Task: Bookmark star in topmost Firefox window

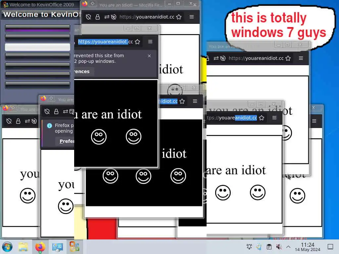Action: pyautogui.click(x=179, y=17)
